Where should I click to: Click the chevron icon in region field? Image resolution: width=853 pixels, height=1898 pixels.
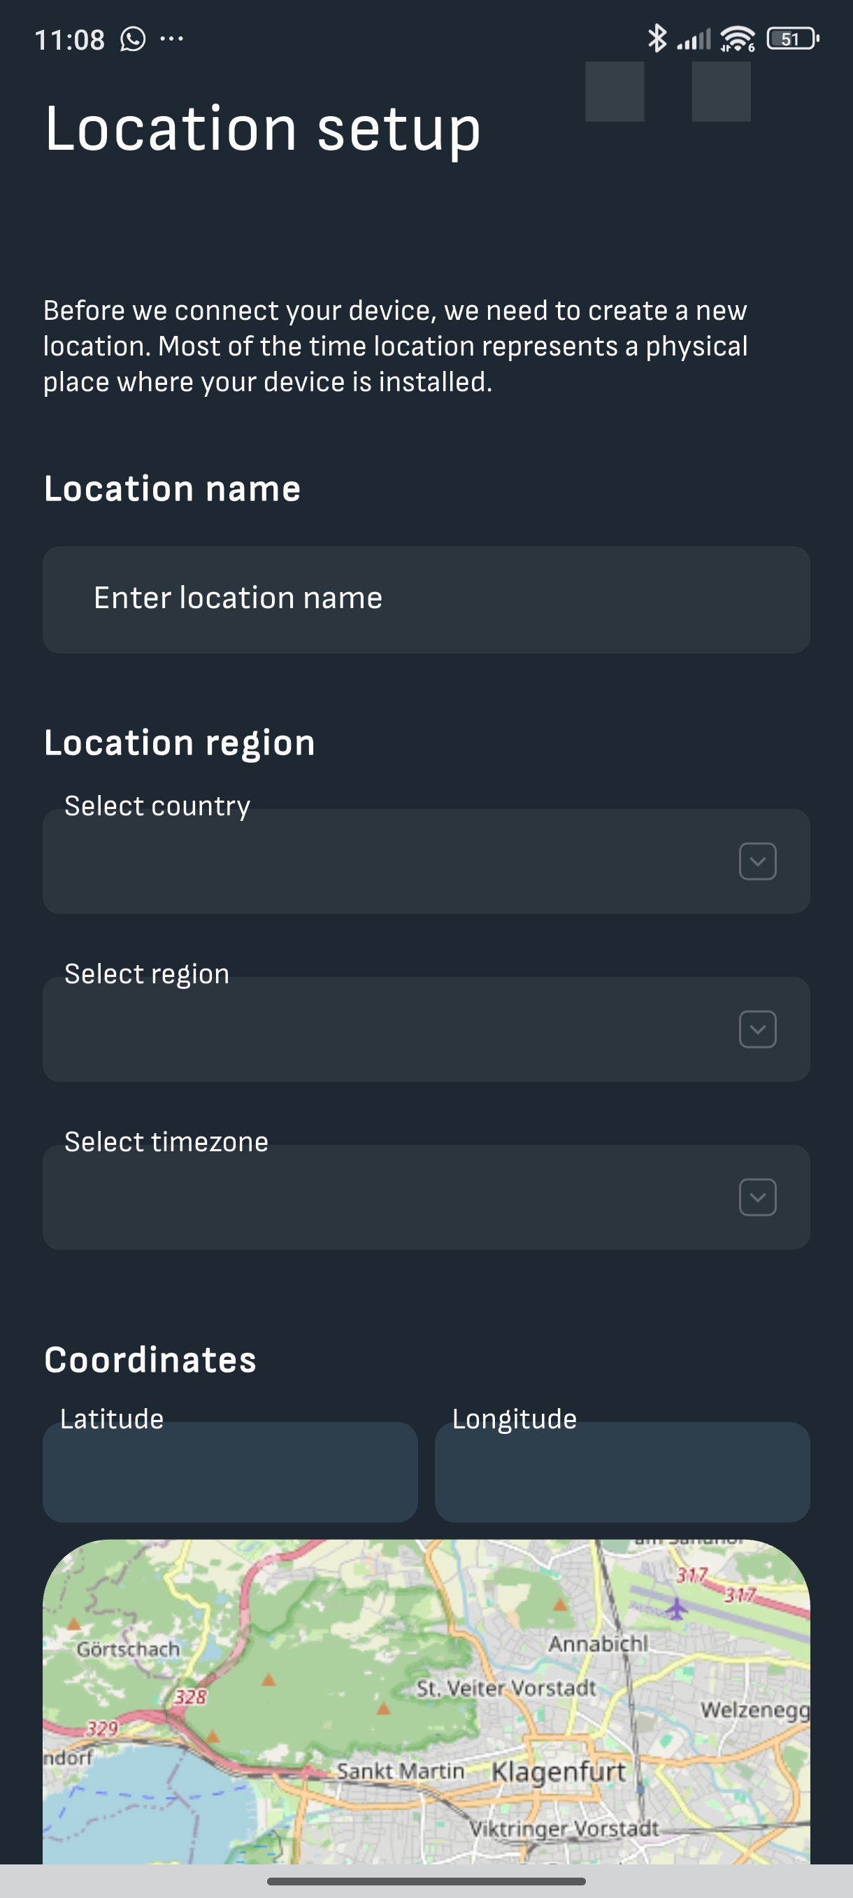pyautogui.click(x=757, y=1029)
